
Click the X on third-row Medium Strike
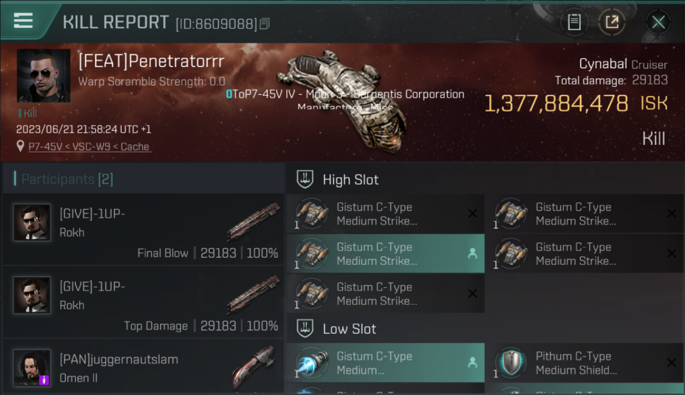pyautogui.click(x=472, y=294)
